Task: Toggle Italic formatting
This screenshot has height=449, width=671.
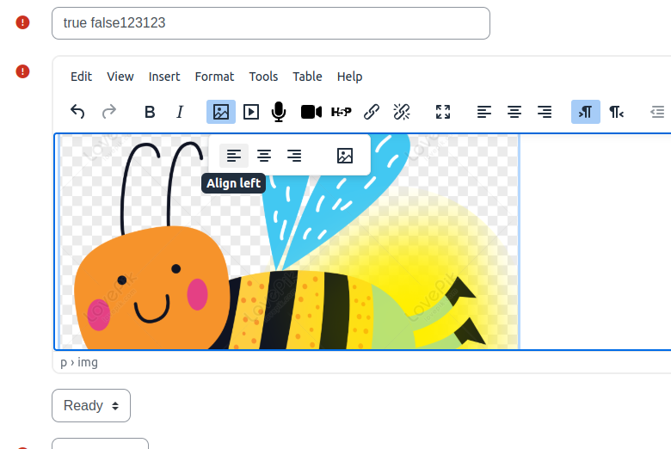Action: click(x=180, y=112)
